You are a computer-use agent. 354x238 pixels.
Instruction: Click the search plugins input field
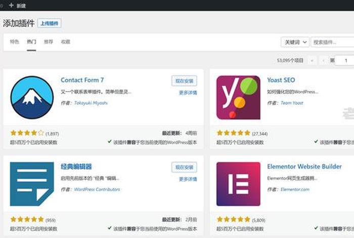[332, 42]
